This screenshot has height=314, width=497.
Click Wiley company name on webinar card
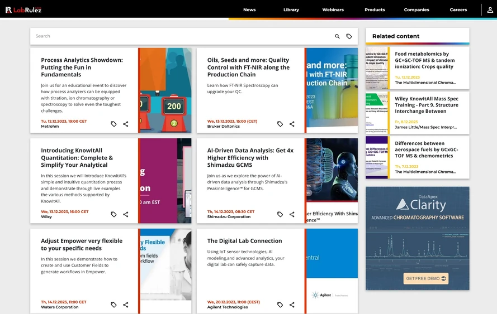click(x=46, y=217)
